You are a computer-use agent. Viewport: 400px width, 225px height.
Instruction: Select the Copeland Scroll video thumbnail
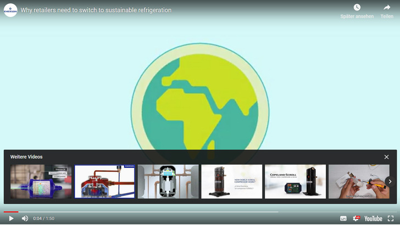point(295,182)
